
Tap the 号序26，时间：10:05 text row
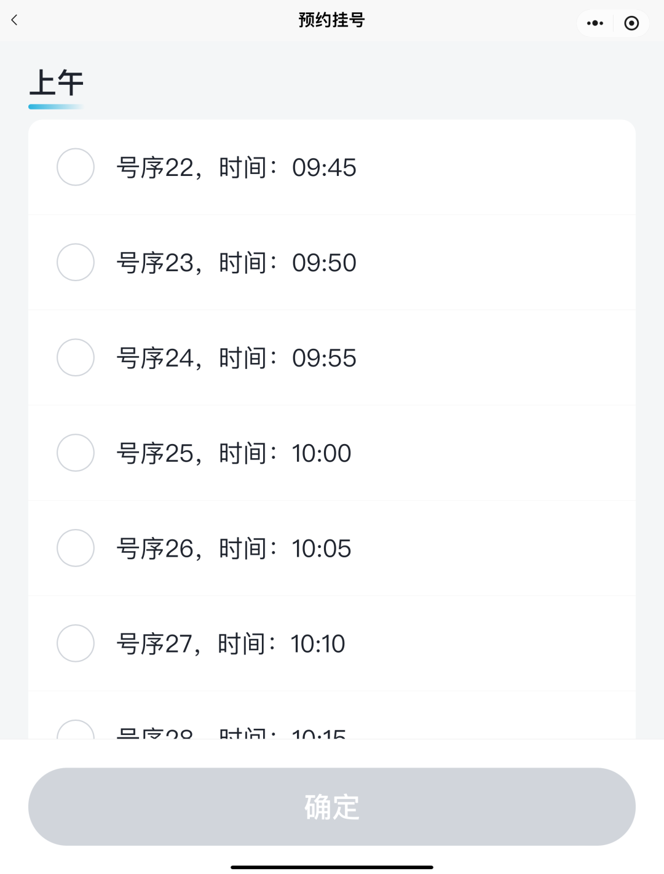point(234,549)
